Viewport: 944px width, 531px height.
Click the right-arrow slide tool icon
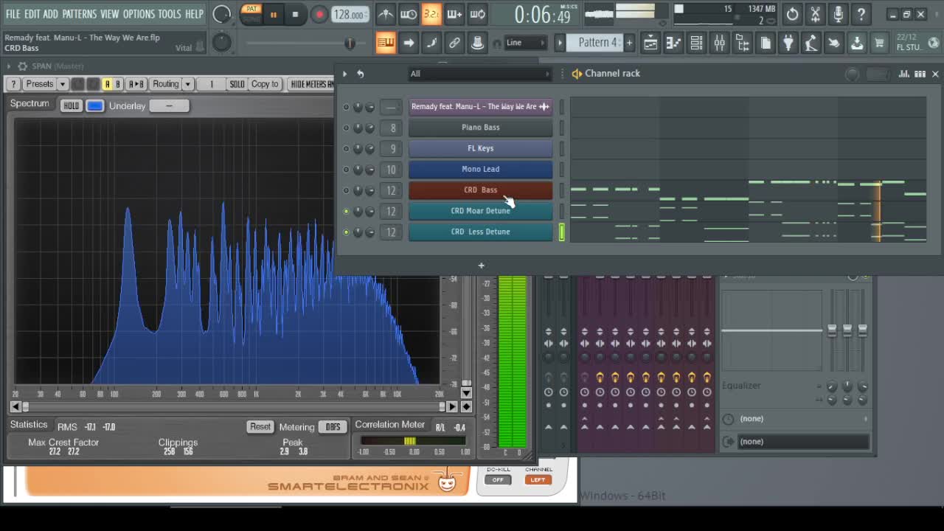pyautogui.click(x=409, y=43)
